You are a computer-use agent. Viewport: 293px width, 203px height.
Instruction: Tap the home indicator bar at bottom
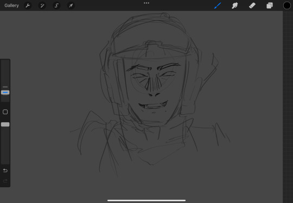[146, 201]
